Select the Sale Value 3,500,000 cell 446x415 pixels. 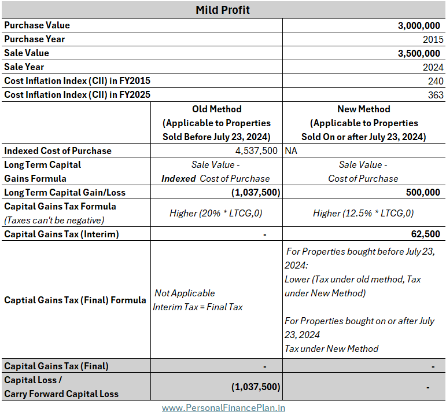[x=364, y=53]
